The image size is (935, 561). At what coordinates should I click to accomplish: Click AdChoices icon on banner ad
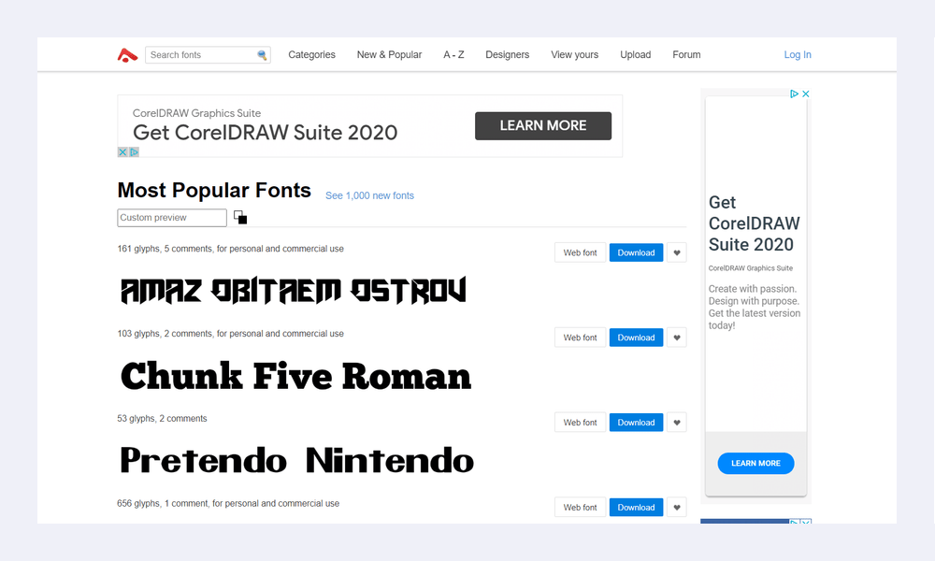tap(134, 152)
